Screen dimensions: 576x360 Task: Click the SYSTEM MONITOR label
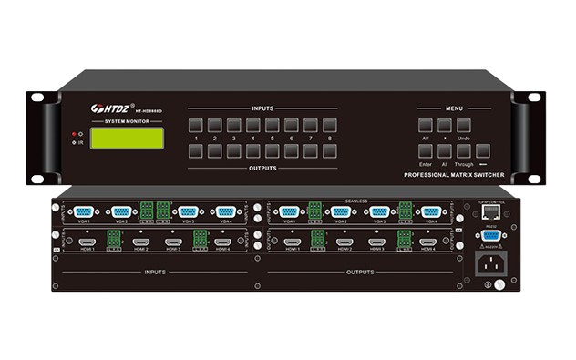point(127,121)
